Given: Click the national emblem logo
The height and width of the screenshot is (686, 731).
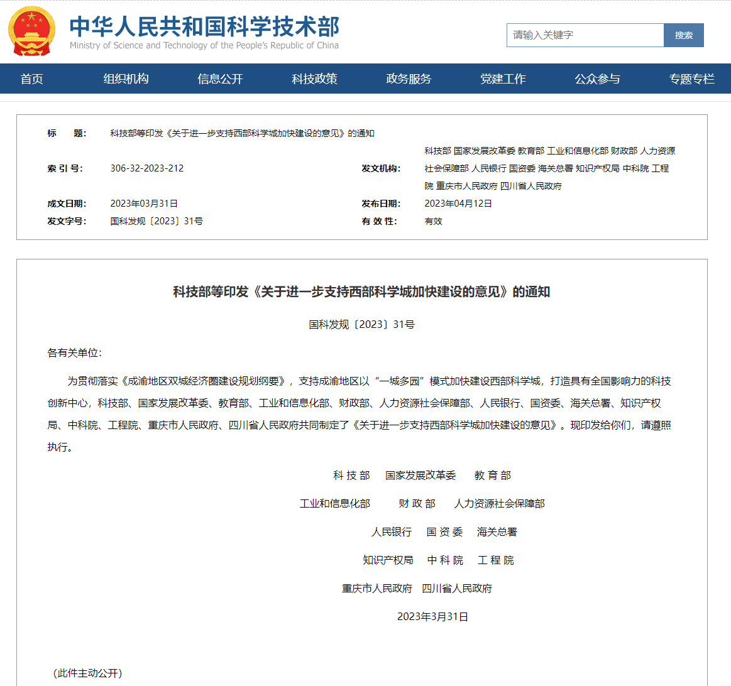Looking at the screenshot, I should (x=31, y=31).
